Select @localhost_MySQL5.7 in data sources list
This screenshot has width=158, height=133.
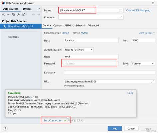21,26
